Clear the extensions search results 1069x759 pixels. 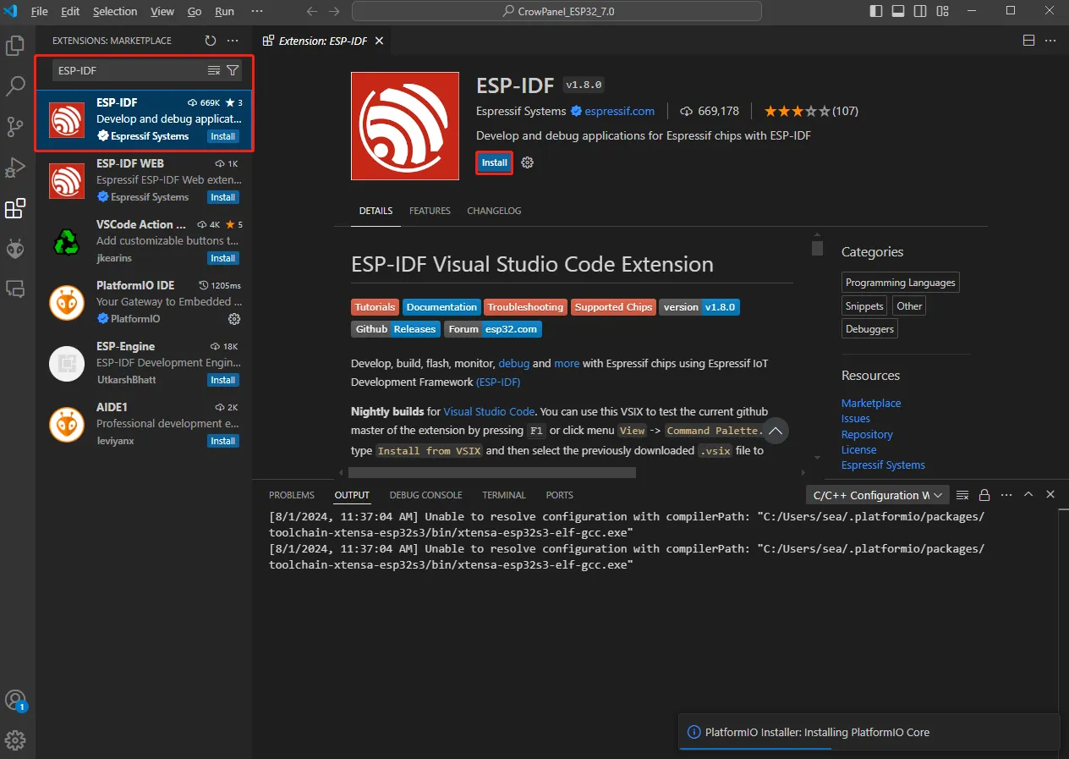tap(214, 71)
